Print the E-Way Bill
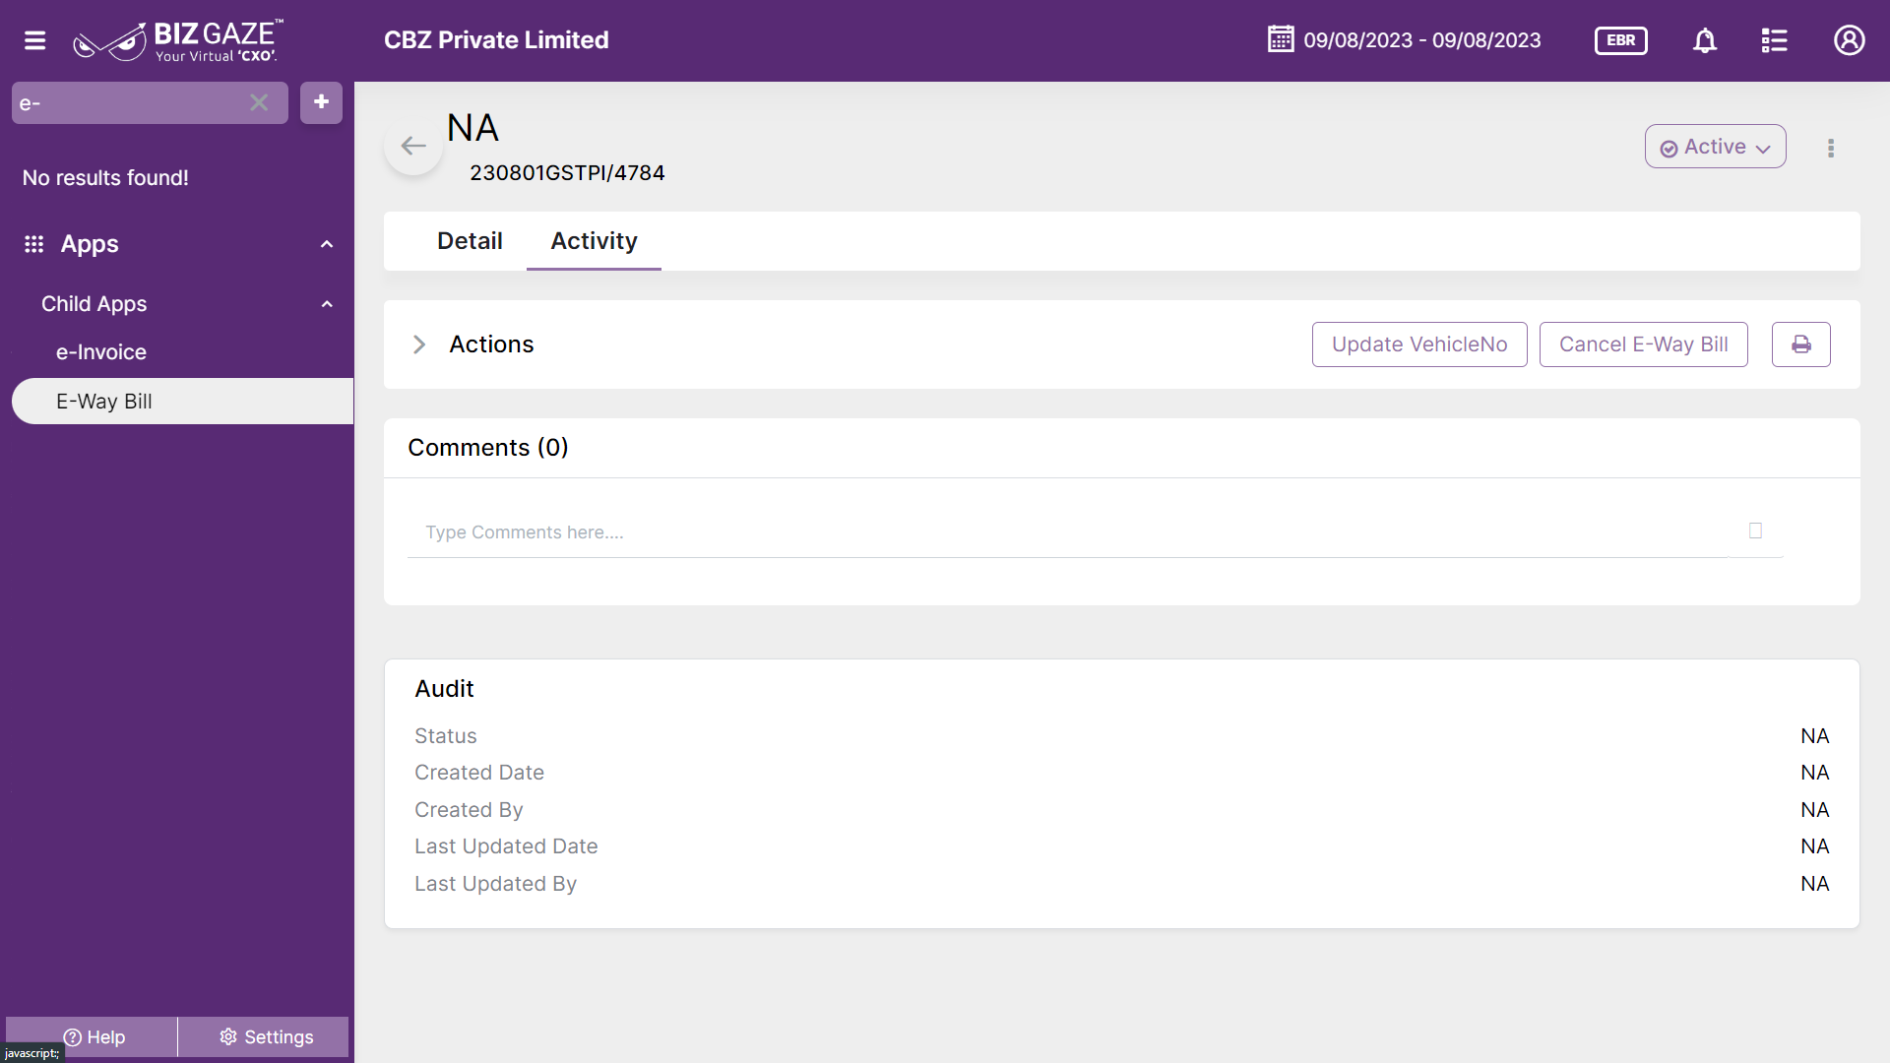This screenshot has height=1063, width=1890. tap(1800, 344)
